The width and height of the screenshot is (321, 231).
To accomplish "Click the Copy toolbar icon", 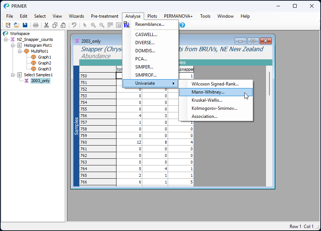I will pos(55,25).
